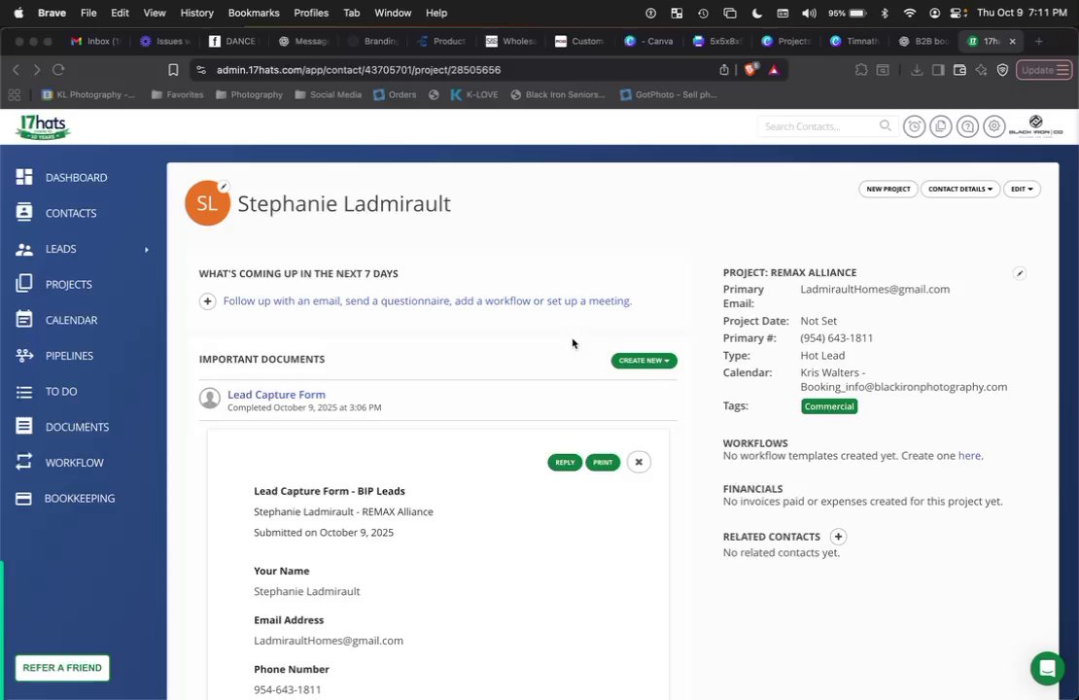Open the alarm clock reminders icon
This screenshot has width=1079, height=700.
[x=914, y=126]
